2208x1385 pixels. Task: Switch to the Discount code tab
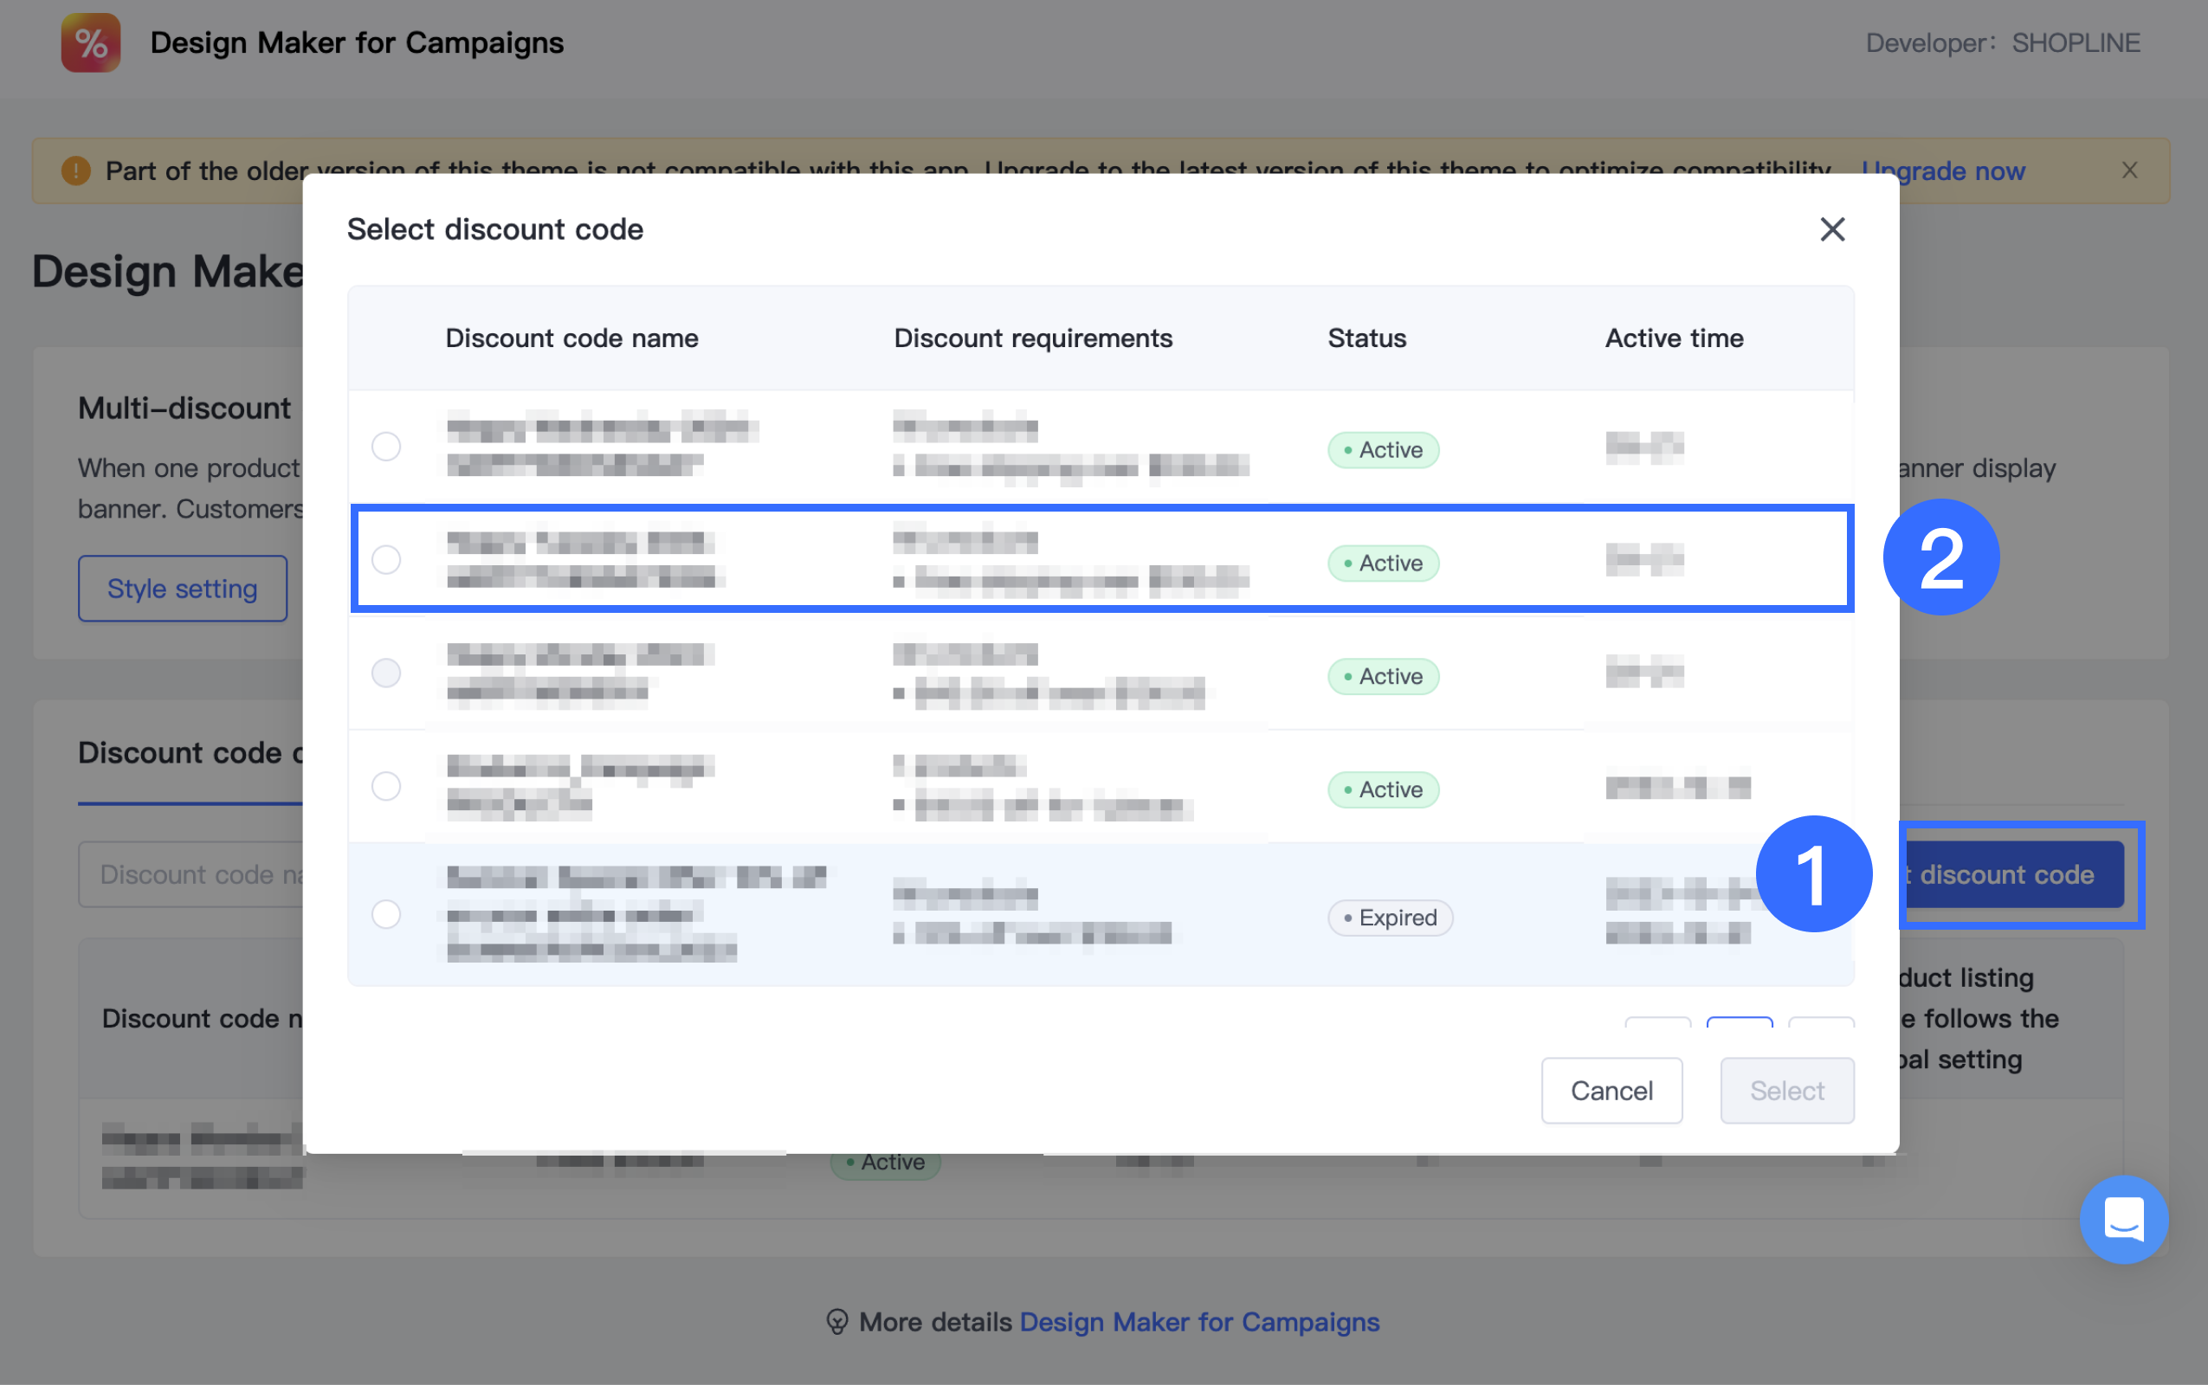(x=184, y=753)
